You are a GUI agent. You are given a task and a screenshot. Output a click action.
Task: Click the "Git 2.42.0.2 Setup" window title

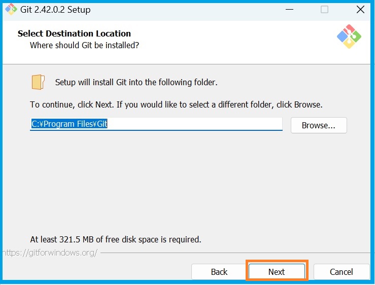pos(56,10)
